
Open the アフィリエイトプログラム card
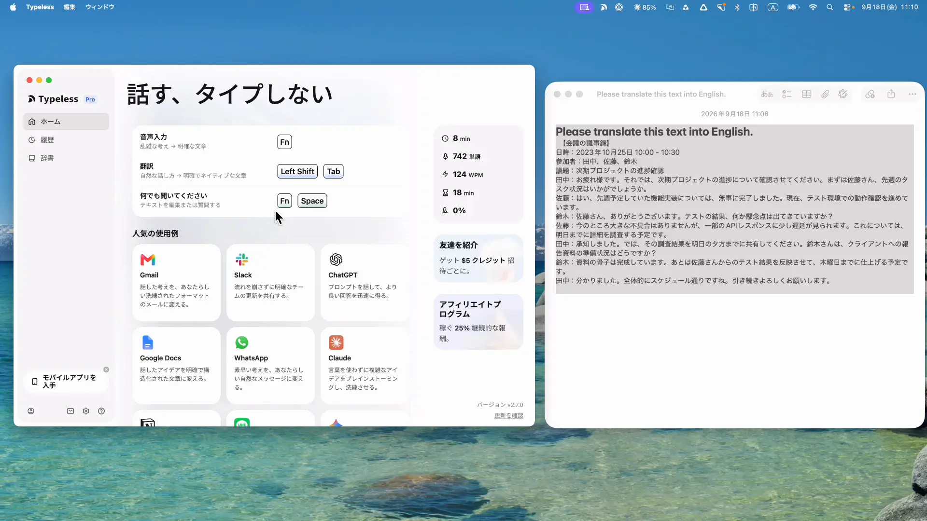pyautogui.click(x=478, y=321)
